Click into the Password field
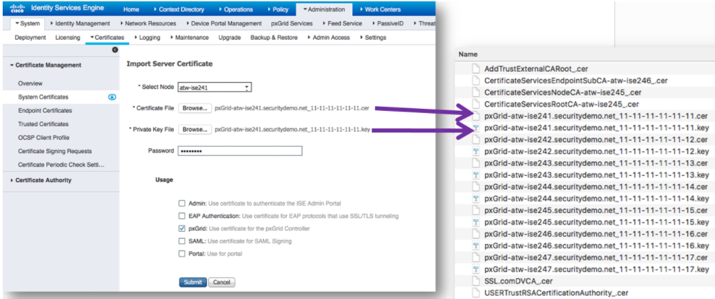The image size is (715, 299). (240, 151)
